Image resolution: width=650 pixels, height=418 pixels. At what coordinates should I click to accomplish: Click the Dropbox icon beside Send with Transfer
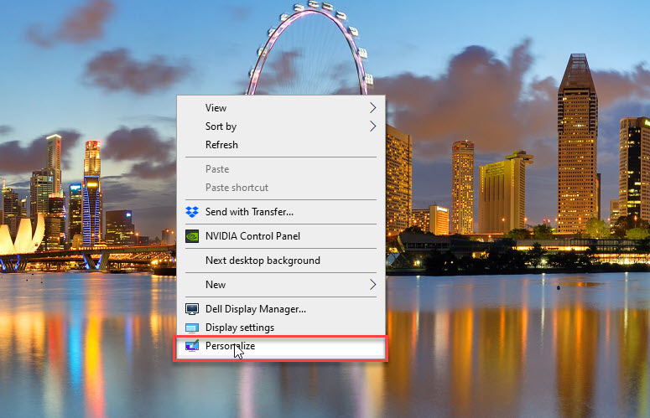click(192, 212)
